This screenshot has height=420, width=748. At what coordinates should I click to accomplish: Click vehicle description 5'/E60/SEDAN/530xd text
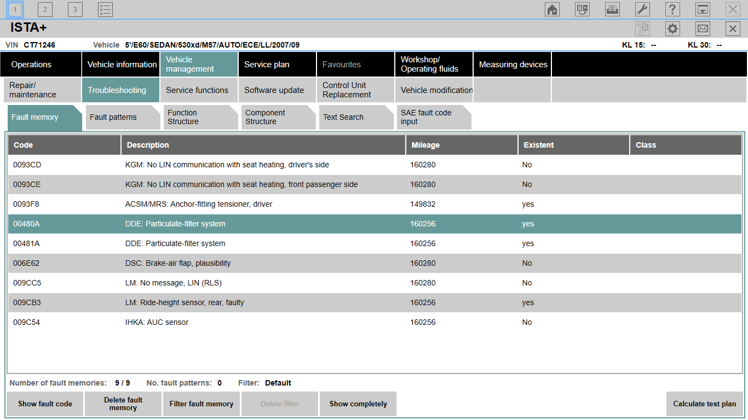212,45
